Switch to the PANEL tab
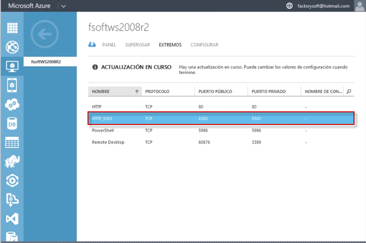This screenshot has height=243, width=366. 109,45
